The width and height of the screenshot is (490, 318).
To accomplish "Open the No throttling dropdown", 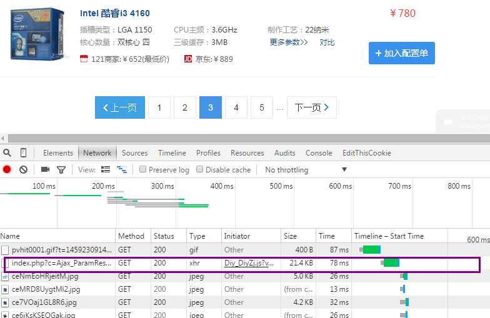I will coord(306,170).
